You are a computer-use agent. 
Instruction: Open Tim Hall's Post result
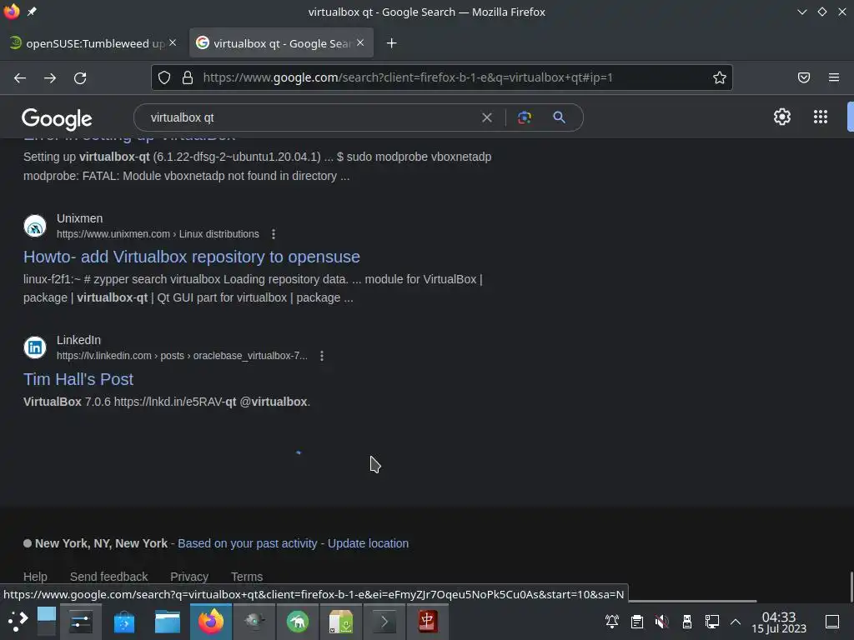click(x=78, y=379)
